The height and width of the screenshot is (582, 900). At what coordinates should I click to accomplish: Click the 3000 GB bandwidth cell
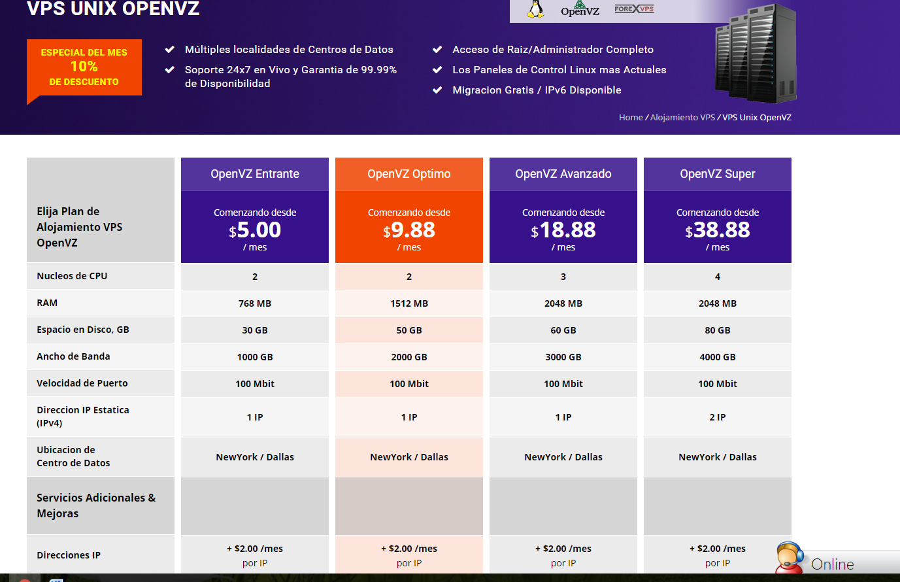tap(563, 357)
